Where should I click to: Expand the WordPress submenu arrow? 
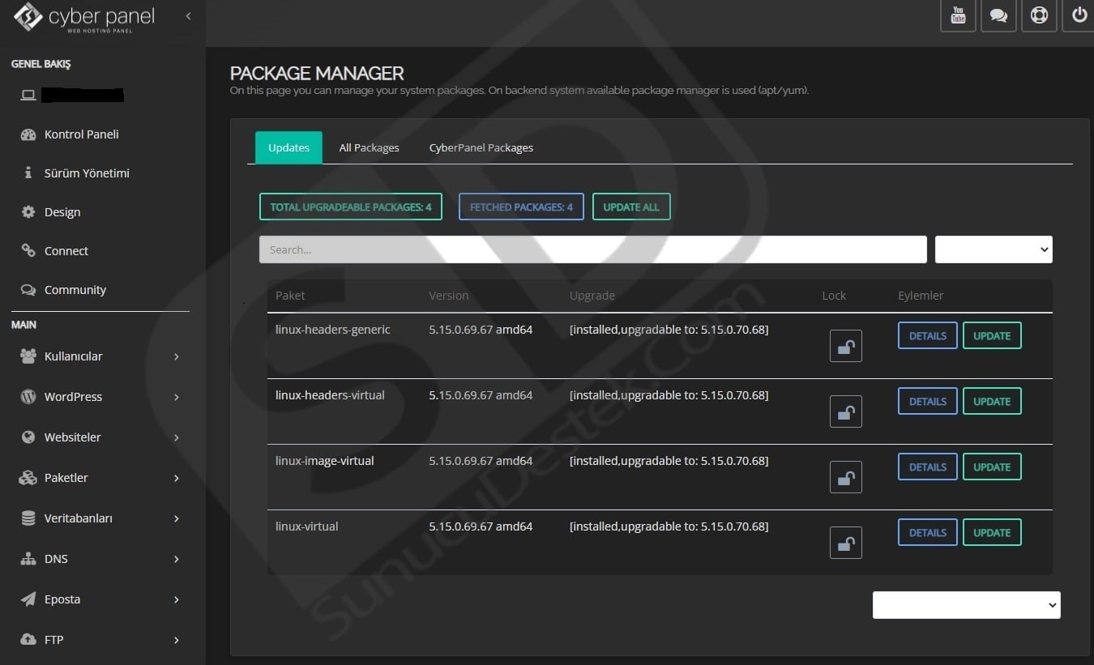(x=176, y=397)
